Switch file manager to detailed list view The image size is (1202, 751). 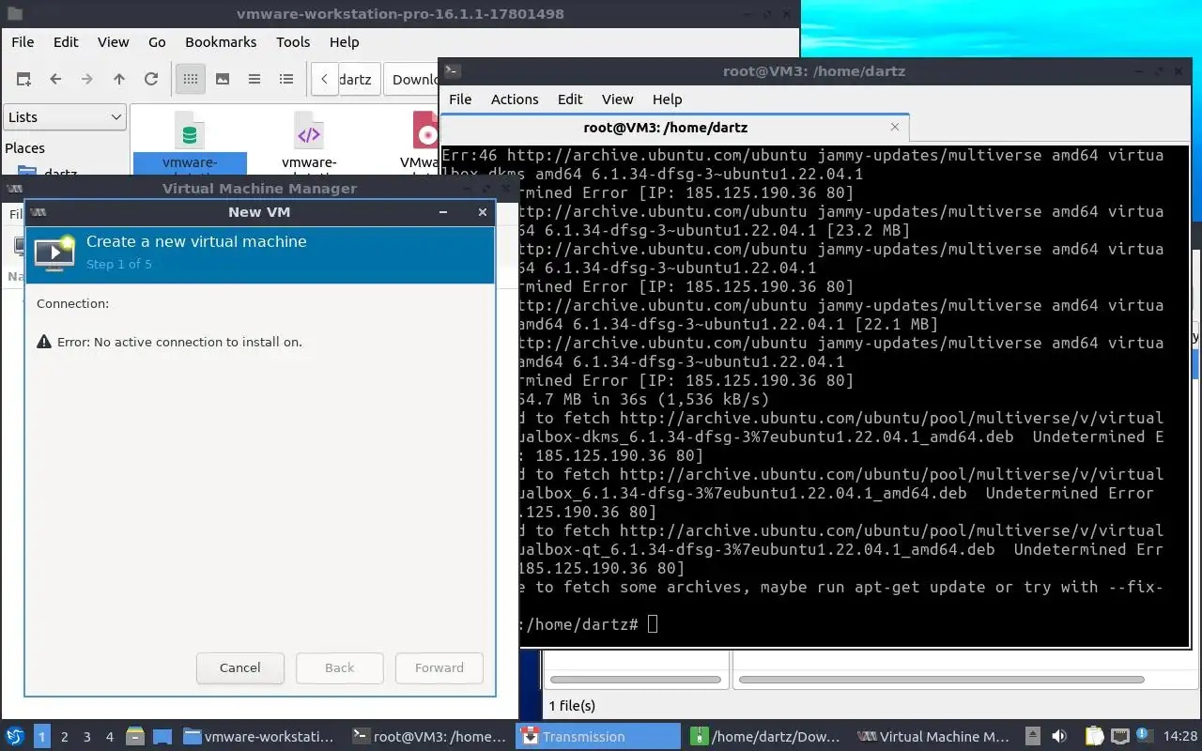(286, 79)
